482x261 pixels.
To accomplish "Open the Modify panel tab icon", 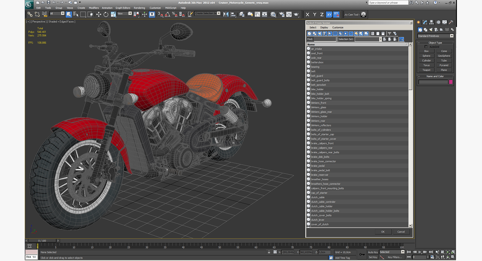I will pos(425,23).
